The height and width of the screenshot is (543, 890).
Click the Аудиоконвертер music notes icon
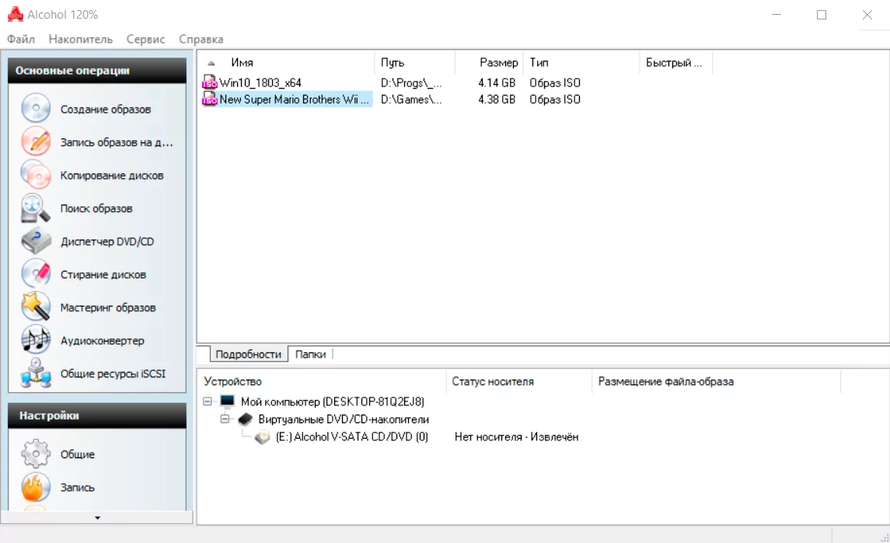coord(36,340)
